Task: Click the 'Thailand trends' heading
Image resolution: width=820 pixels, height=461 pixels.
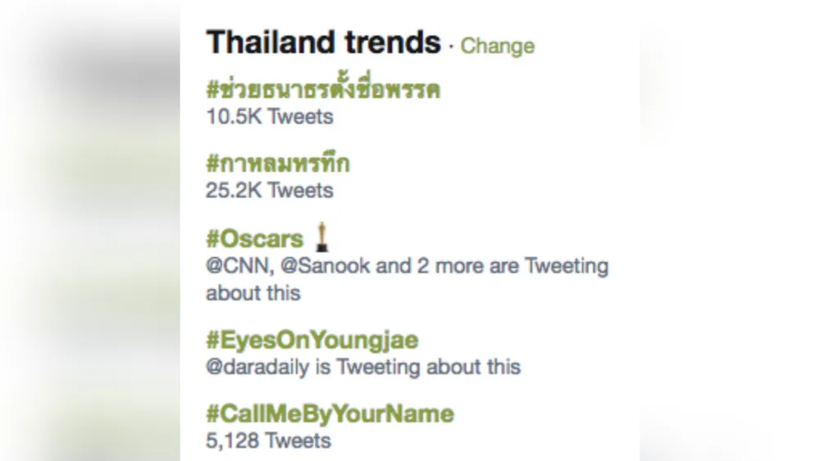Action: [x=323, y=43]
